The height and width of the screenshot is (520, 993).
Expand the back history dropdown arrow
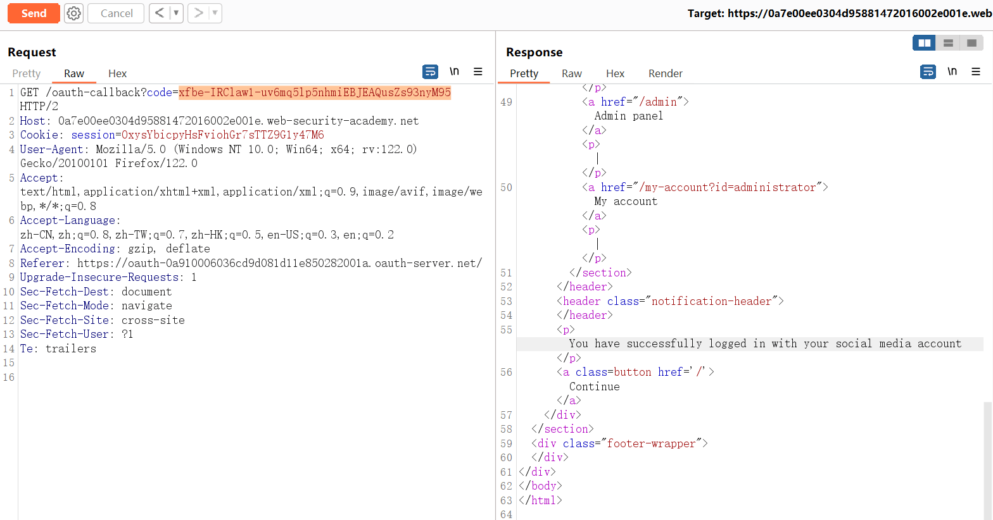pyautogui.click(x=176, y=13)
